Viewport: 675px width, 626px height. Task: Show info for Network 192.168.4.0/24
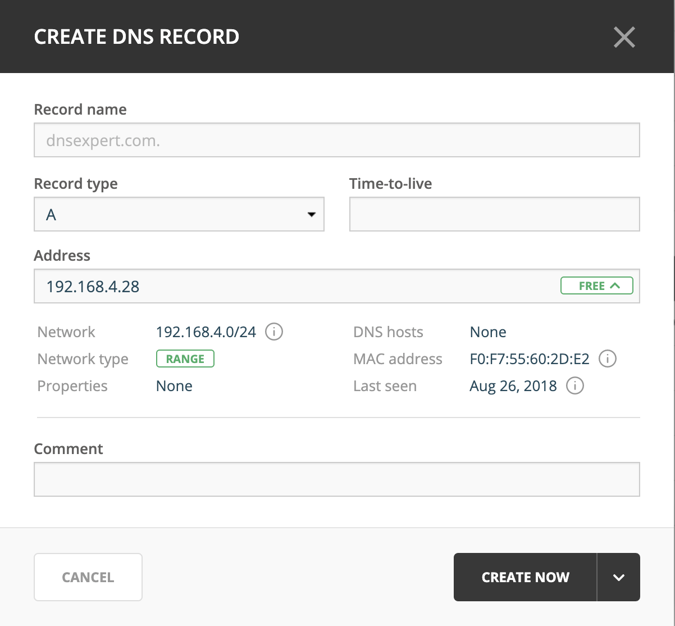click(x=273, y=332)
